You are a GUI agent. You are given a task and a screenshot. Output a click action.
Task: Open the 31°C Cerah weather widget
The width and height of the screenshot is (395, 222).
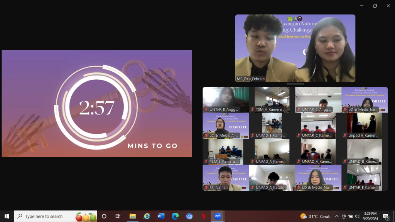point(316,216)
